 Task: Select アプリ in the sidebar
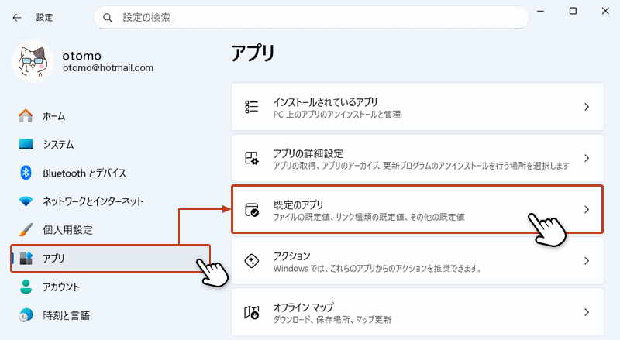(110, 258)
